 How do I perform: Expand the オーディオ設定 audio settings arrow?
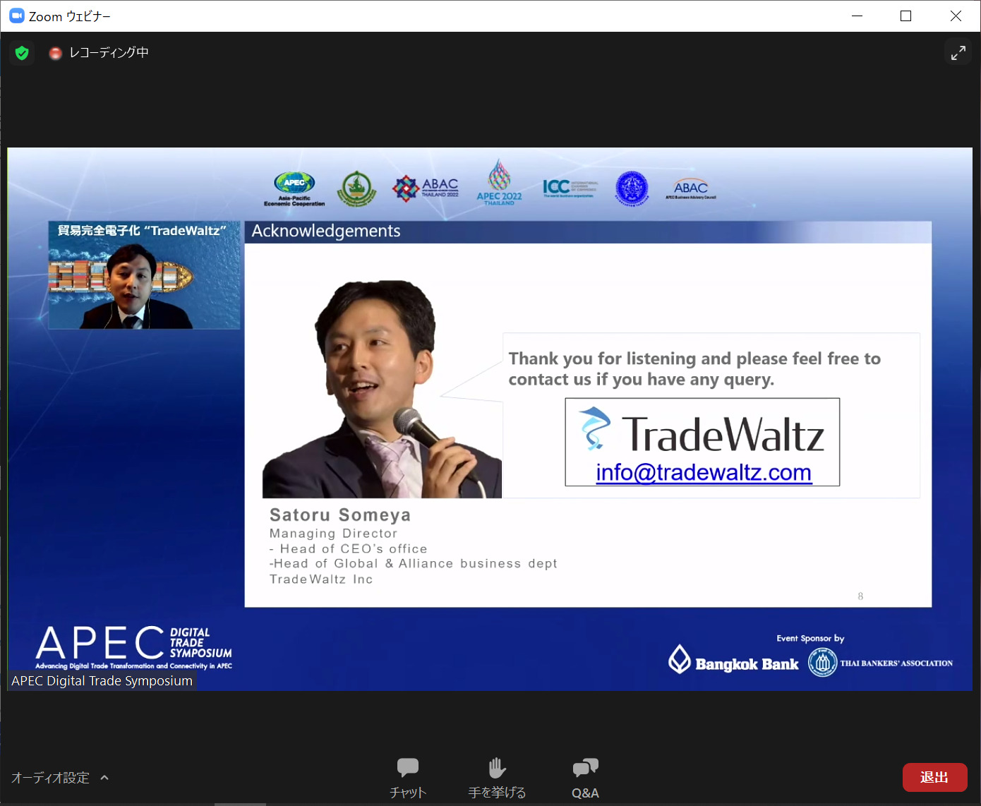(x=104, y=778)
